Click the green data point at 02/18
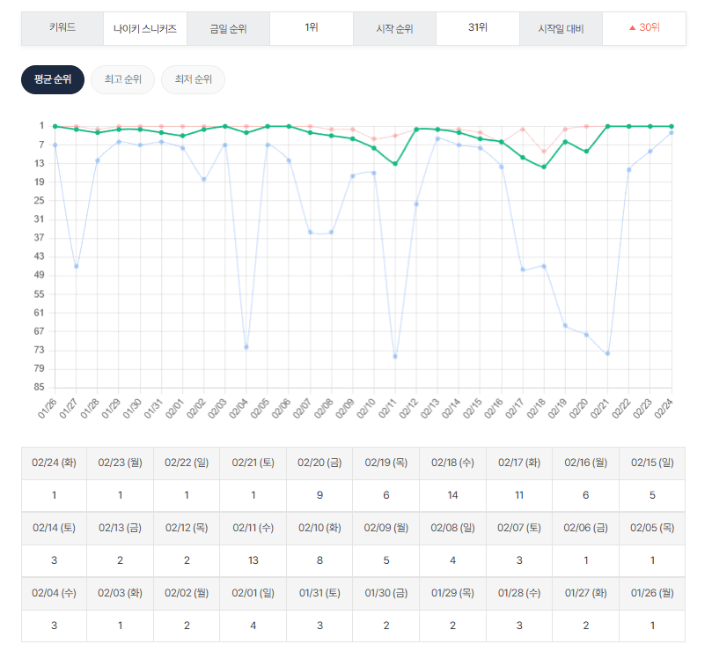Viewport: 712px width, 652px height. click(544, 167)
